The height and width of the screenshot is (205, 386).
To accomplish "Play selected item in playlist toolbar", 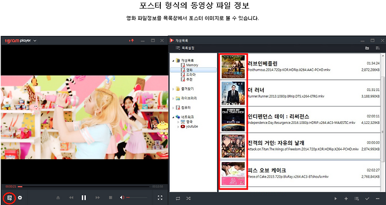I will coord(335,199).
